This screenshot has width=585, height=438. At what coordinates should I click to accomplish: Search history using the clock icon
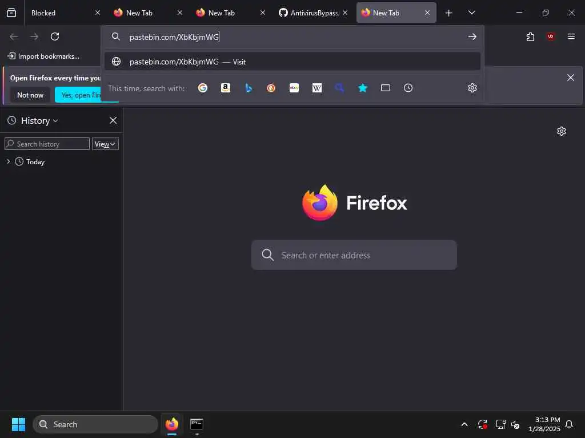(x=408, y=88)
